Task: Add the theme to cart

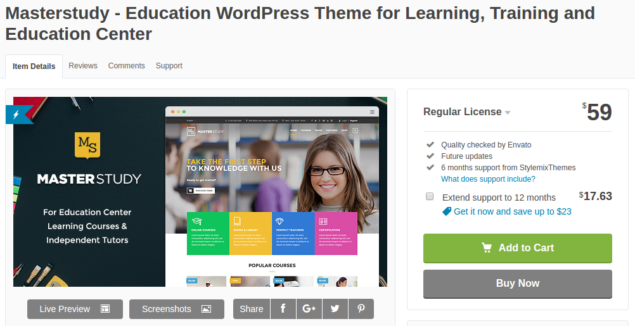Action: [x=518, y=248]
